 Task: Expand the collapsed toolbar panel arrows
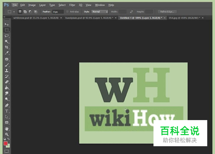pyautogui.click(x=4, y=17)
